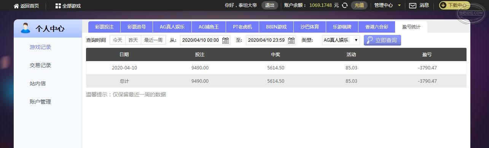Click the 2020-04-10 date cell

[x=124, y=68]
